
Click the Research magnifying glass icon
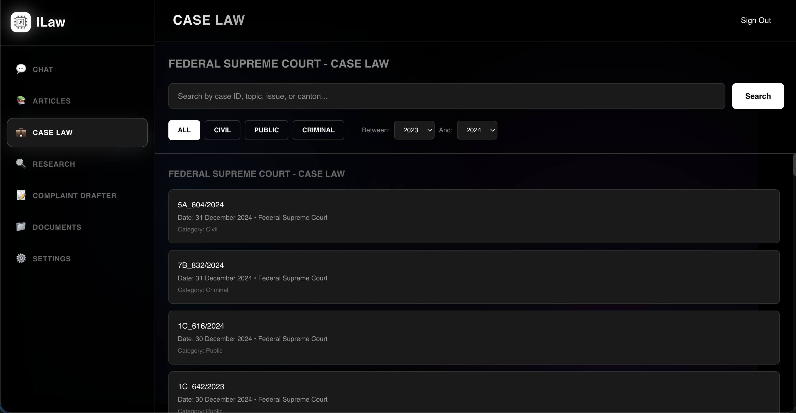tap(21, 163)
